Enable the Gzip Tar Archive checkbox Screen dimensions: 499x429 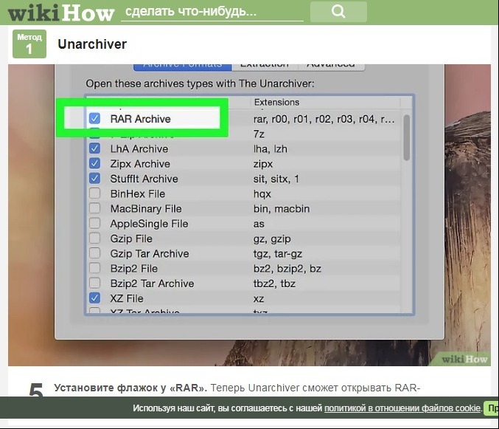coord(94,253)
